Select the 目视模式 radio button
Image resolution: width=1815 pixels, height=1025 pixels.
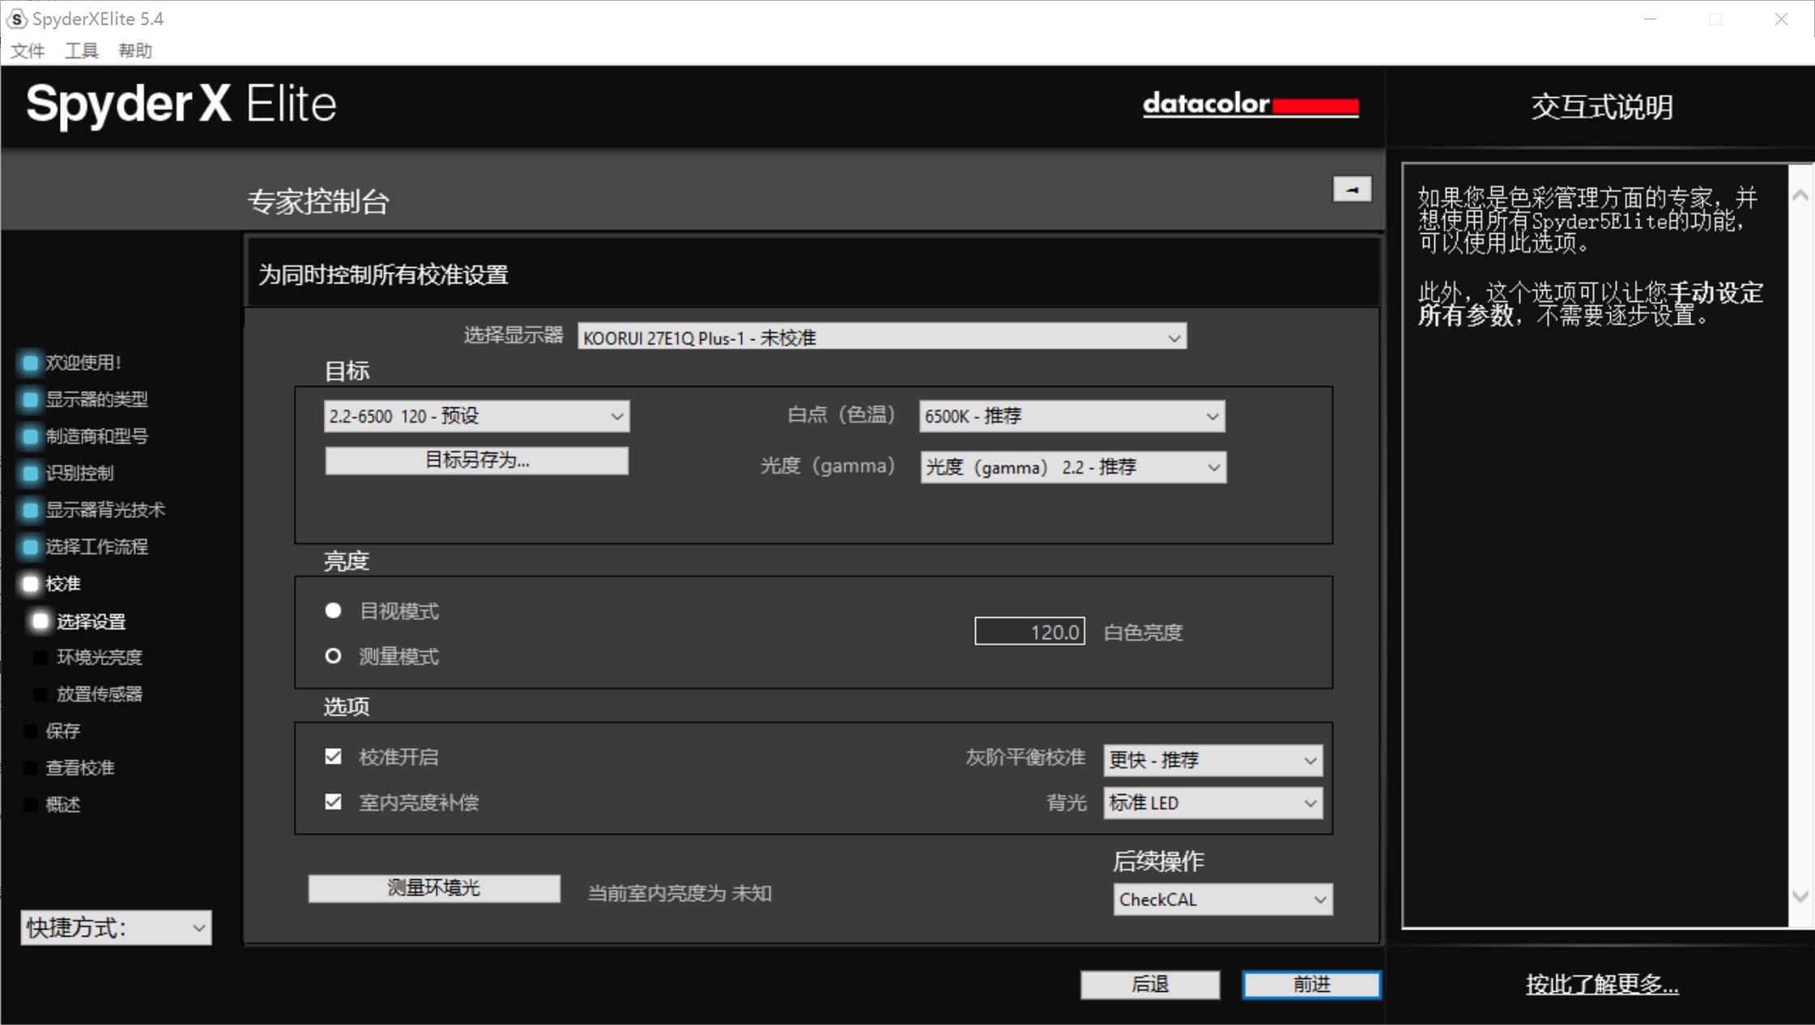point(333,610)
